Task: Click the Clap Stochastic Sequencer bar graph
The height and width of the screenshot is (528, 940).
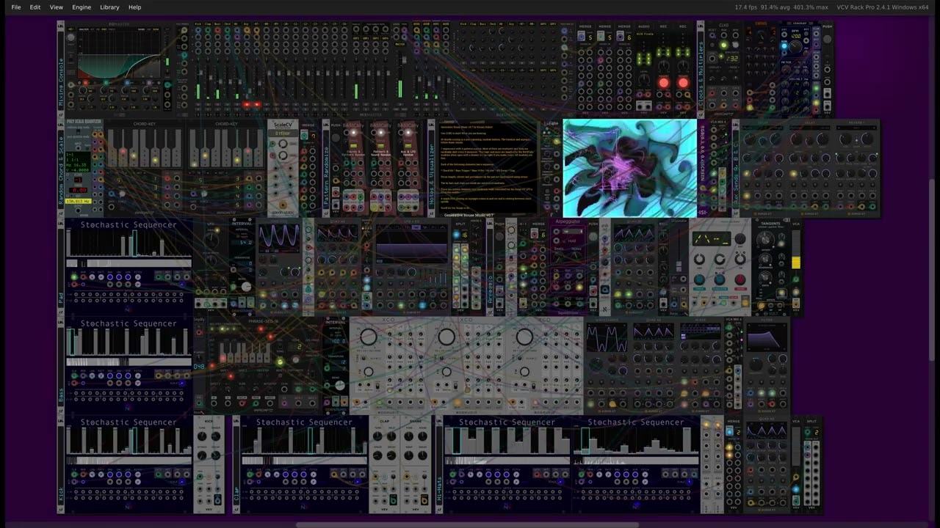Action: pos(304,441)
